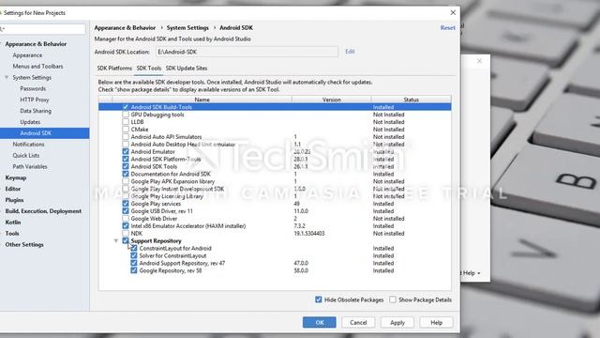Collapse System Settings tree node
The image size is (600, 338).
point(7,77)
